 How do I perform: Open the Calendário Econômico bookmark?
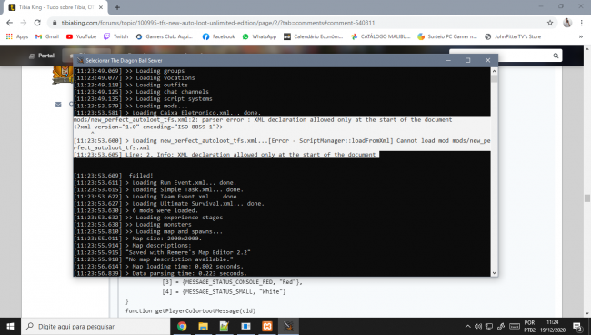313,36
